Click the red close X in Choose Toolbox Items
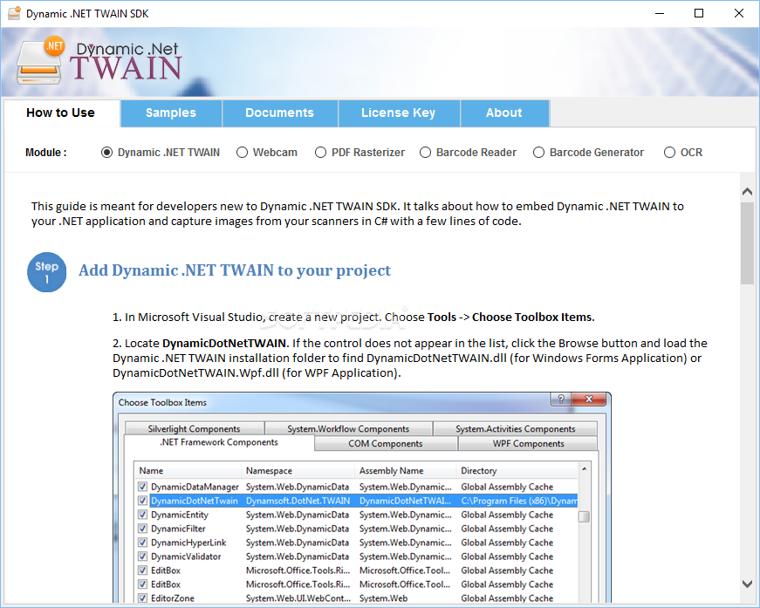The height and width of the screenshot is (608, 760). [x=589, y=400]
